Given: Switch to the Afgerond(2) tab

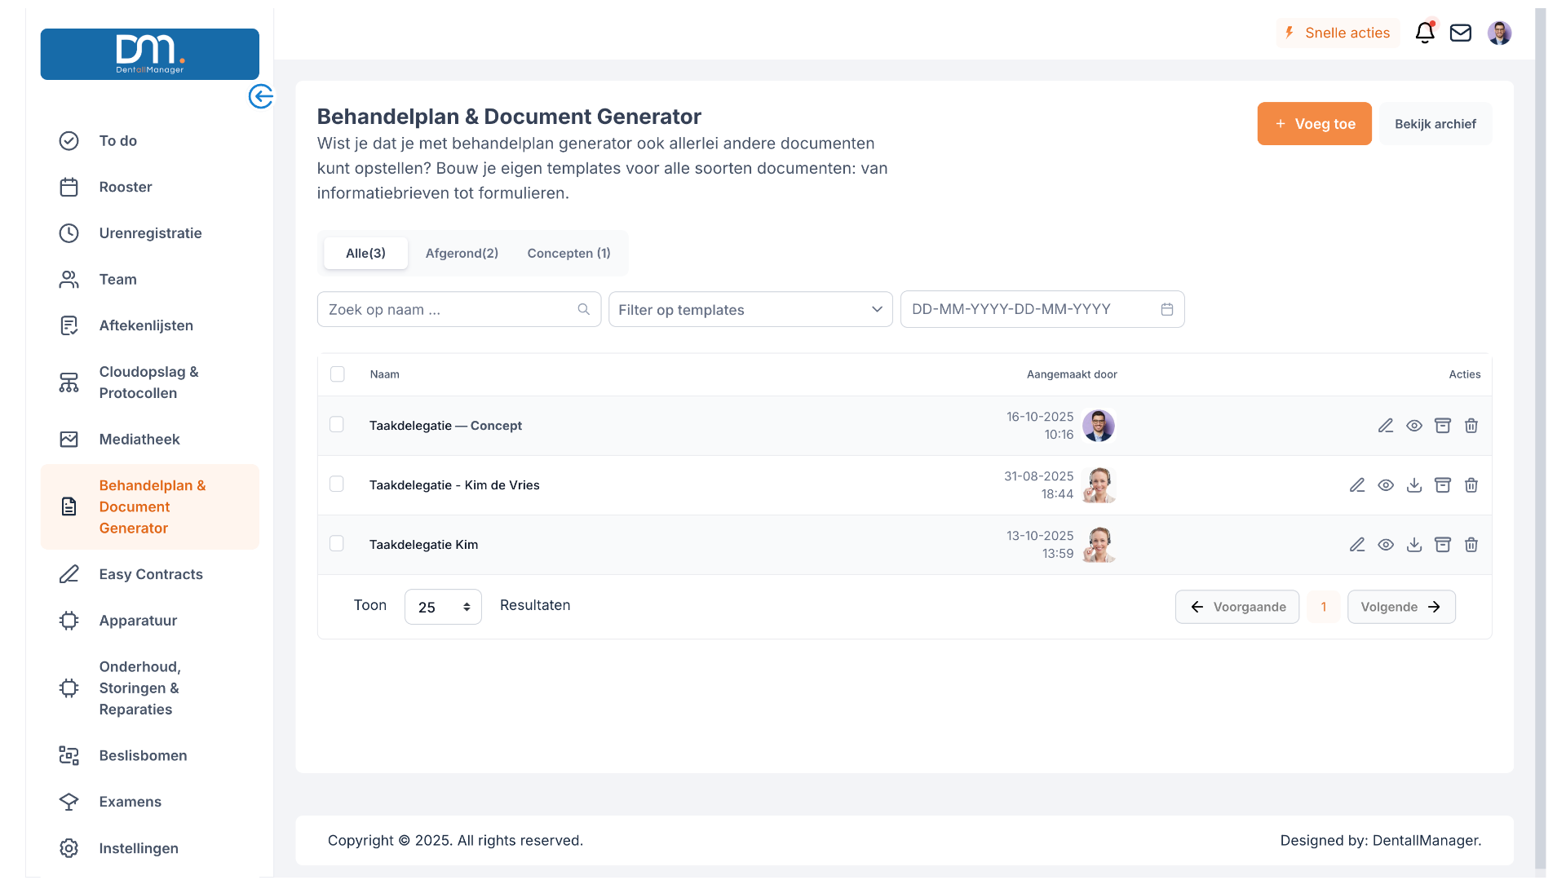Looking at the screenshot, I should pyautogui.click(x=462, y=253).
